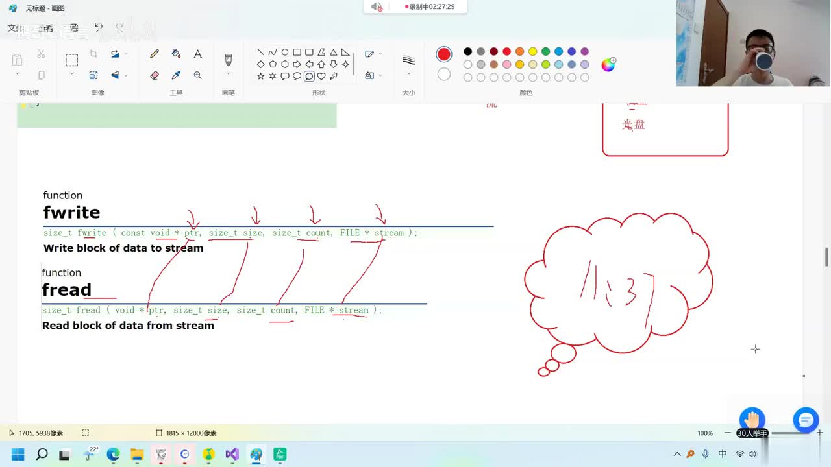Image resolution: width=831 pixels, height=467 pixels.
Task: Choose the Right arrow shape
Action: coord(297,64)
